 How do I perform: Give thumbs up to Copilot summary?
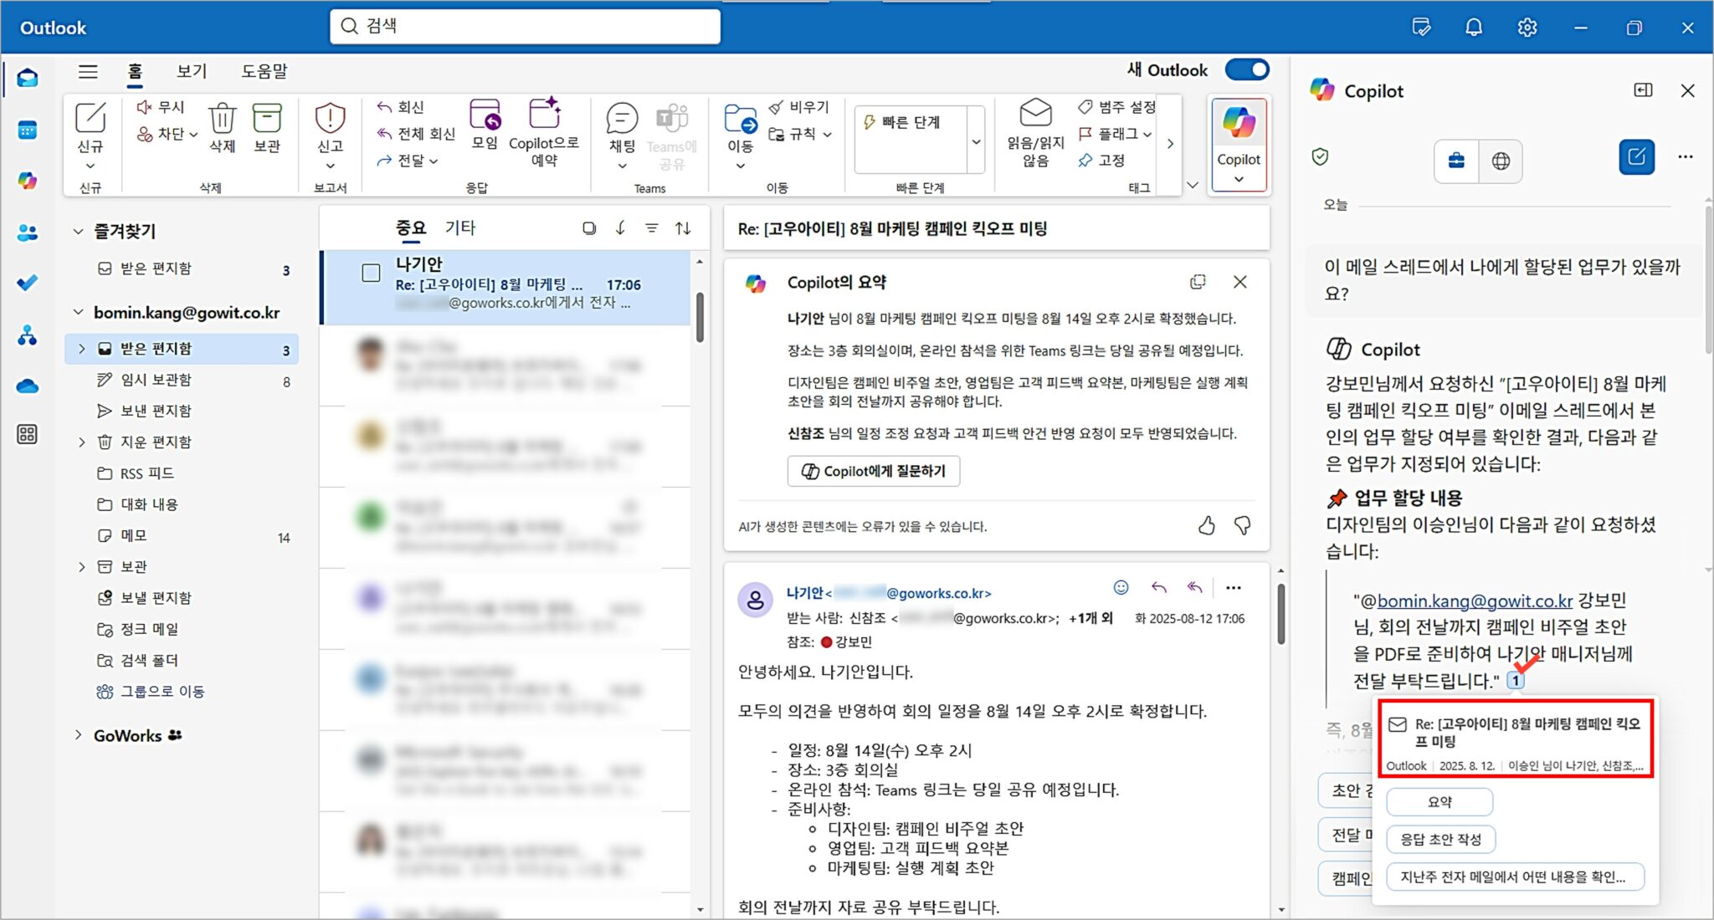[x=1206, y=525]
